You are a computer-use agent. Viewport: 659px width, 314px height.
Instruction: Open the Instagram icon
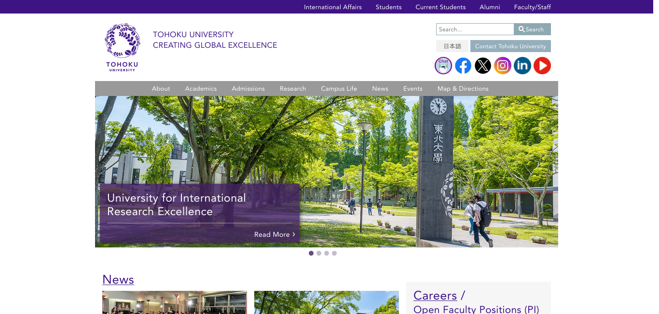coord(503,66)
